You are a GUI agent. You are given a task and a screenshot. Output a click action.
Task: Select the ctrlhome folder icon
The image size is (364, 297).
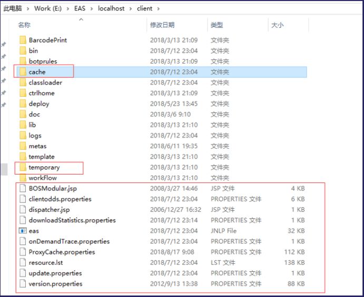(23, 93)
